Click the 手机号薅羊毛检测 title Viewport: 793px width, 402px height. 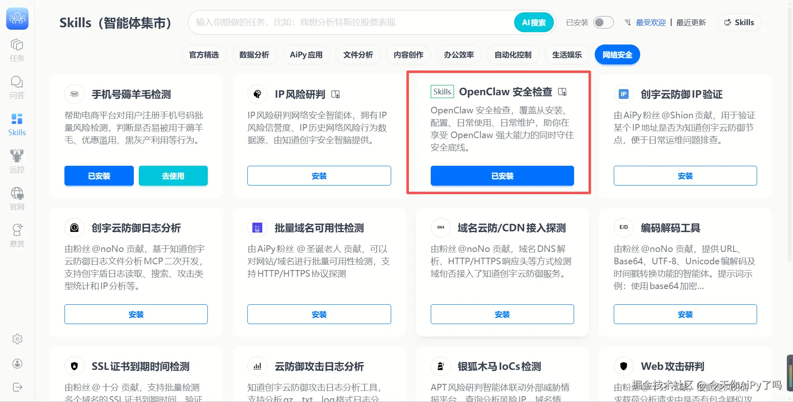(131, 94)
